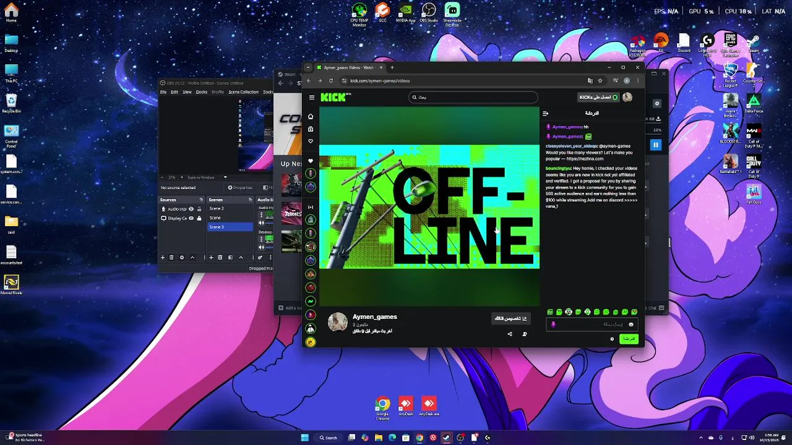The width and height of the screenshot is (792, 445).
Task: Delete the selected scene in OBS
Action: 220,257
